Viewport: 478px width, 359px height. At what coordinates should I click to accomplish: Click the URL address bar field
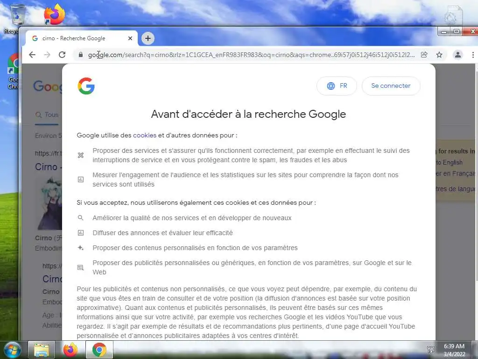point(251,55)
